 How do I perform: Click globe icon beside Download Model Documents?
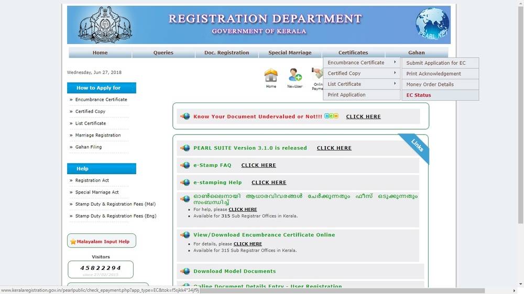click(x=185, y=272)
